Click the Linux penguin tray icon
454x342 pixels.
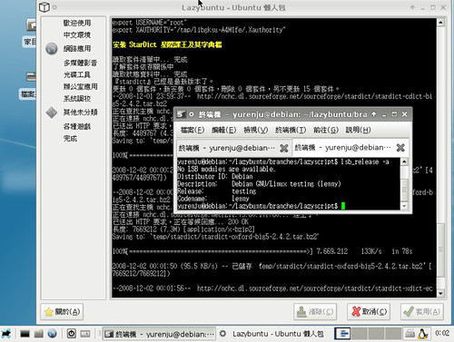click(x=423, y=334)
